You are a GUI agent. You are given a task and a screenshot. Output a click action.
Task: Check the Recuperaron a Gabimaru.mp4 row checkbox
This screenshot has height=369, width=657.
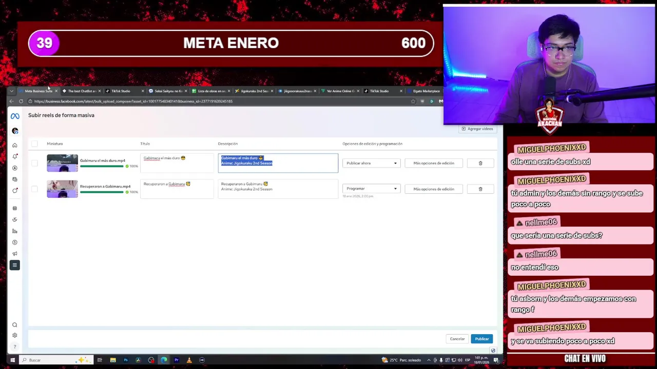click(34, 189)
